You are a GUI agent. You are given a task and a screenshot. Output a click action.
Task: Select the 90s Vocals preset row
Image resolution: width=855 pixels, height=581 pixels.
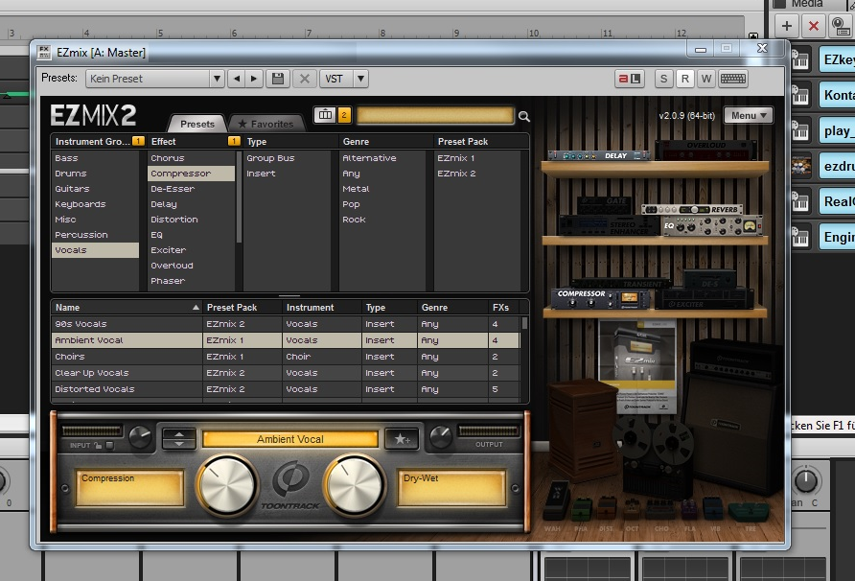click(286, 323)
